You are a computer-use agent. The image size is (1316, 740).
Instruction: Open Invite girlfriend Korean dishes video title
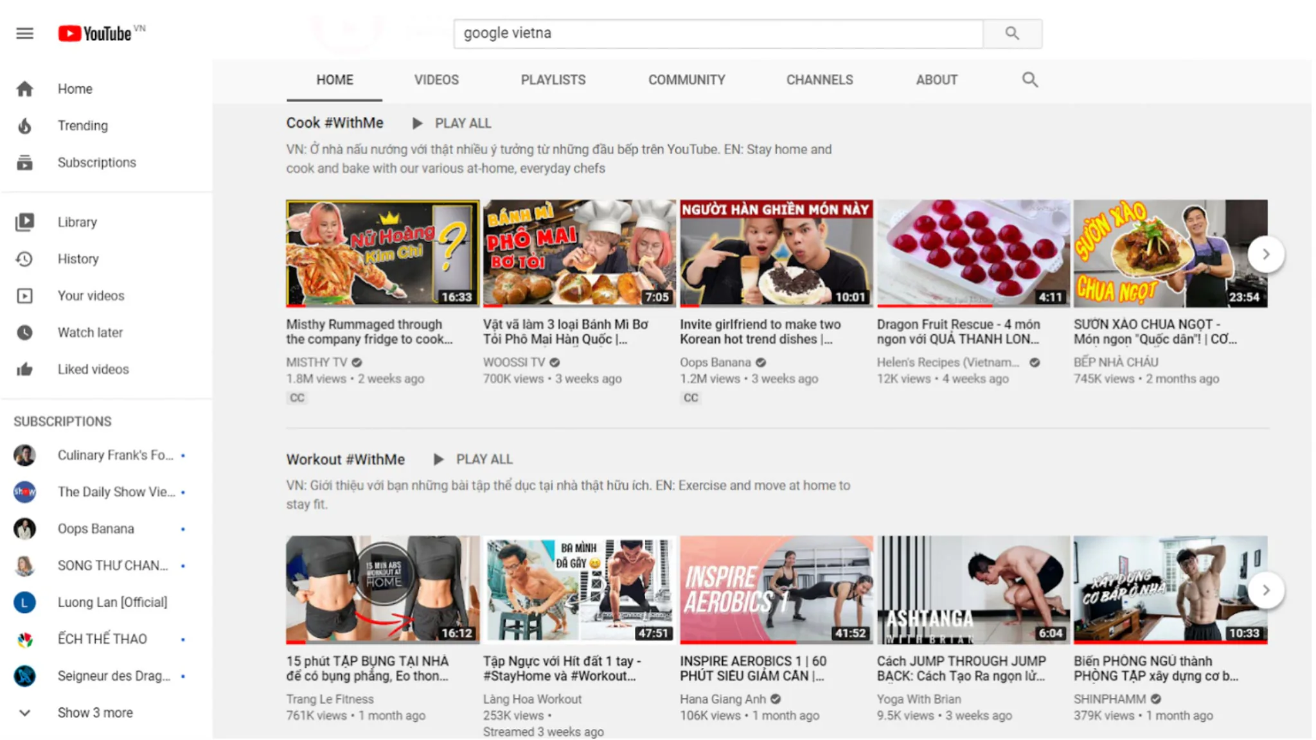[x=760, y=331]
